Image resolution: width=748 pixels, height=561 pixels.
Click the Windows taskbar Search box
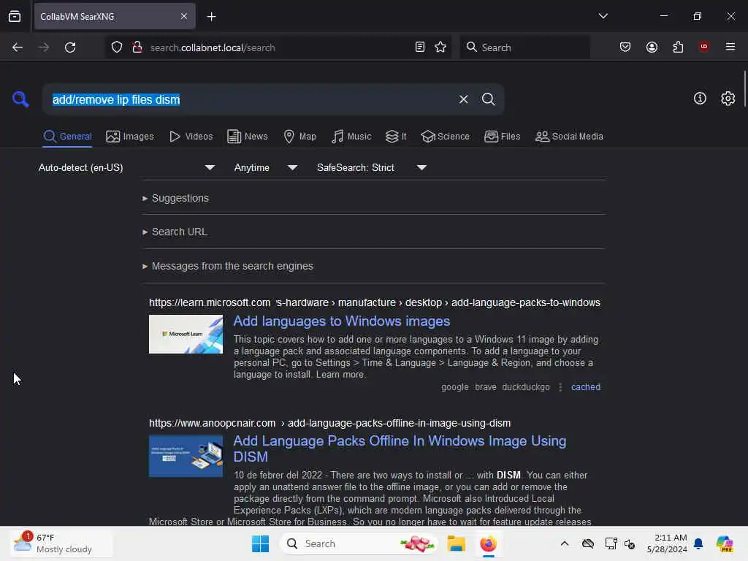coord(359,543)
